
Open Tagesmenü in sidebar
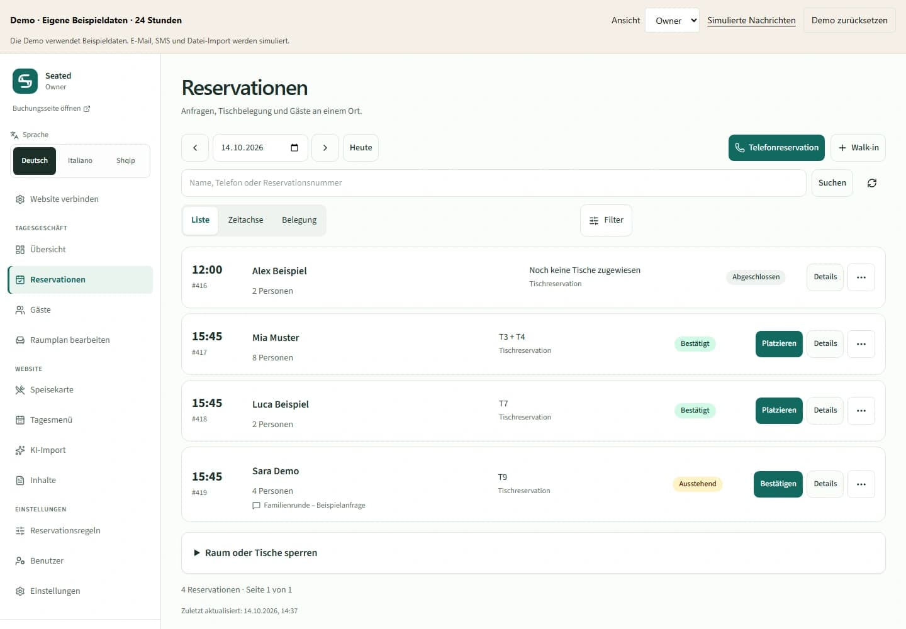(x=80, y=420)
